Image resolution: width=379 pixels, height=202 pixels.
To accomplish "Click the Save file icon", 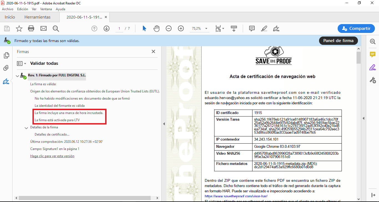I will (x=7, y=29).
